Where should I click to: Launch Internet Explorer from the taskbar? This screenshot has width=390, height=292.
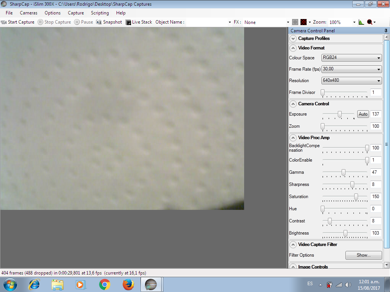(34, 284)
